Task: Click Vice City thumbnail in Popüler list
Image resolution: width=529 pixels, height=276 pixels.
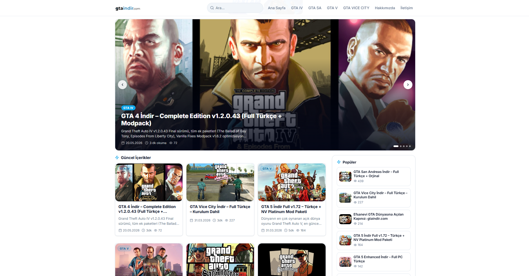Action: pyautogui.click(x=345, y=198)
